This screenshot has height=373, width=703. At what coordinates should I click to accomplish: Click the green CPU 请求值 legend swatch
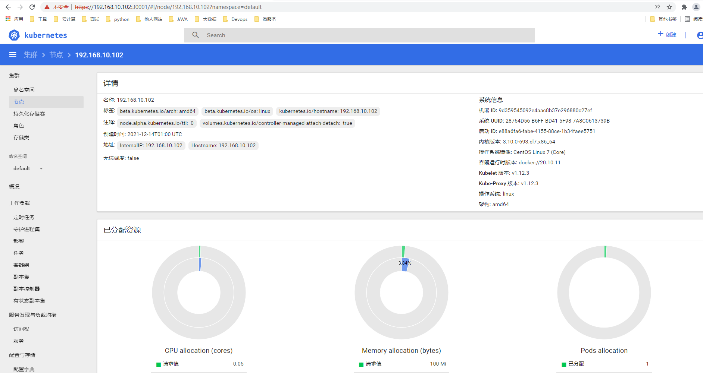coord(159,364)
